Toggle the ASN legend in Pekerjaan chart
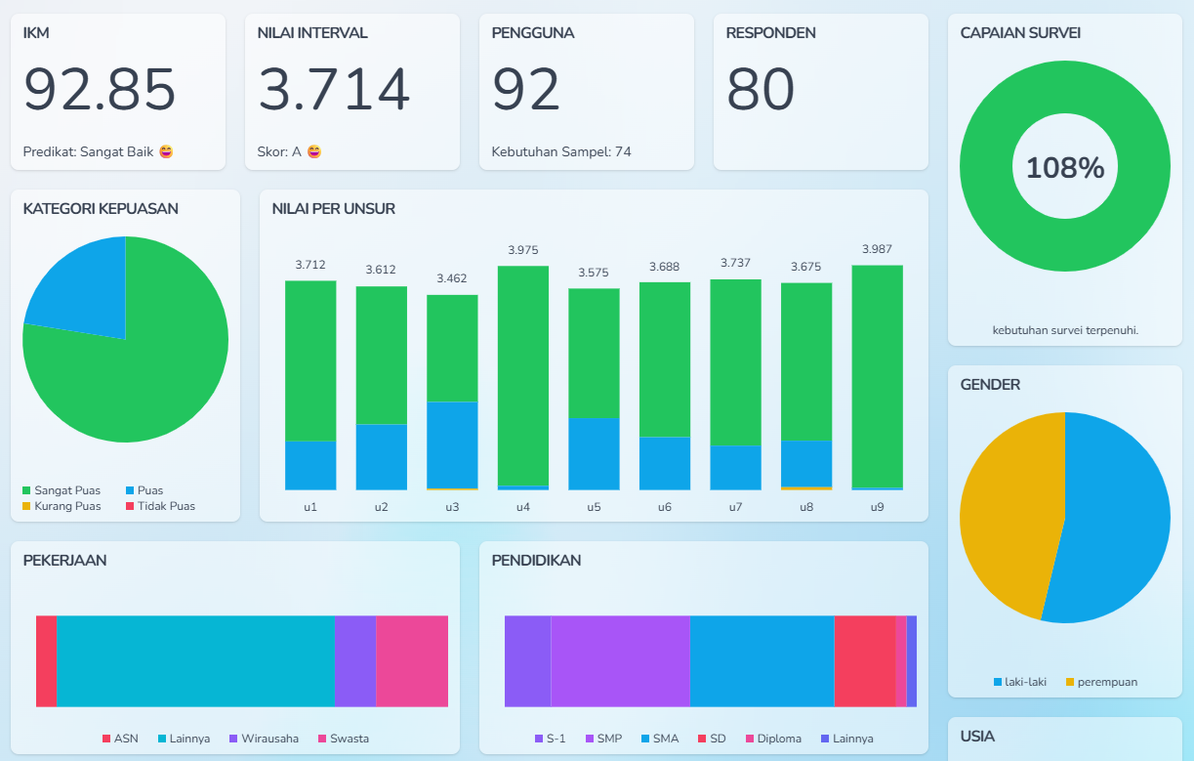The image size is (1194, 761). pyautogui.click(x=120, y=739)
